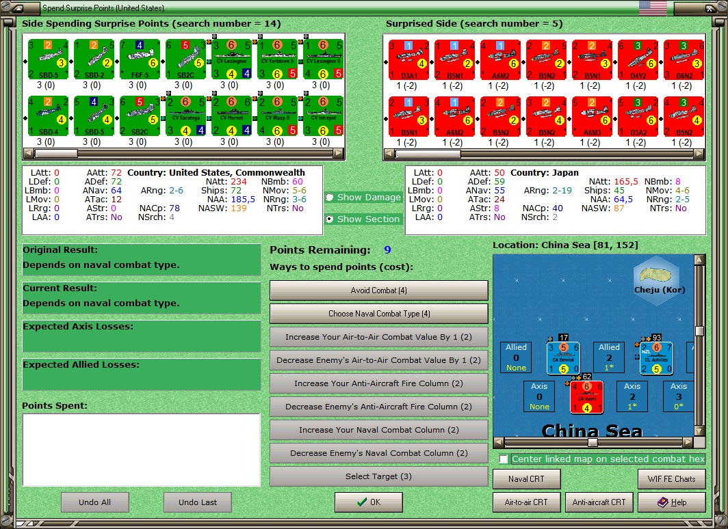The width and height of the screenshot is (728, 529).
Task: Click US units list right scroll arrow
Action: click(x=339, y=153)
